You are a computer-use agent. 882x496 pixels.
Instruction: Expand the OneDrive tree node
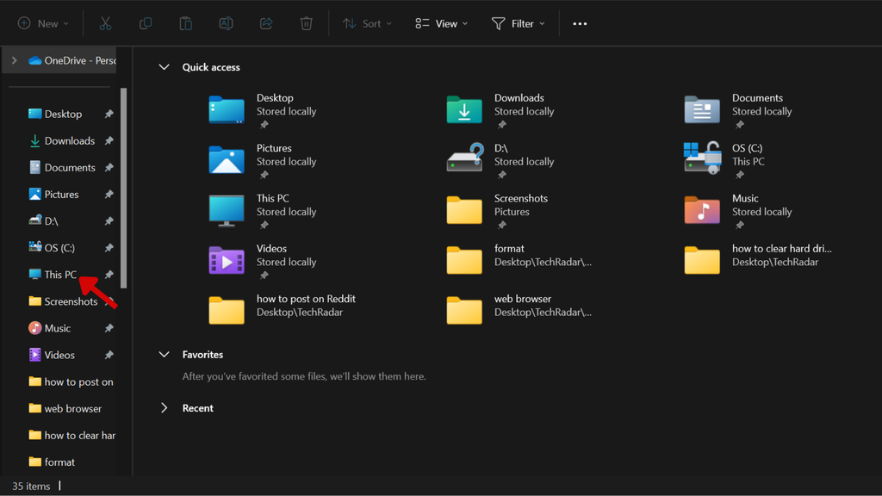(x=14, y=60)
